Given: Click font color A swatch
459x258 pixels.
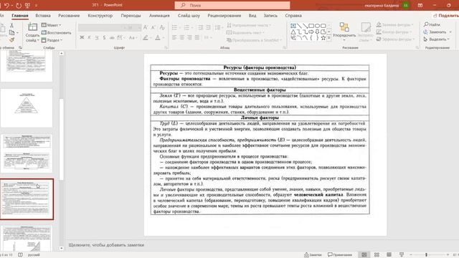Looking at the screenshot, I should (x=158, y=37).
